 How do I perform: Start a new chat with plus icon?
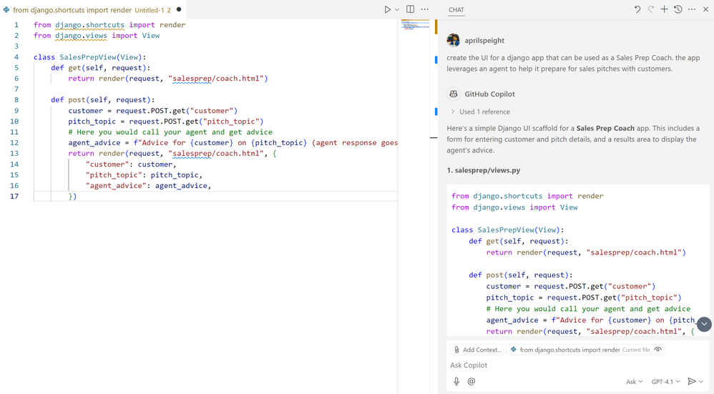[x=664, y=10]
